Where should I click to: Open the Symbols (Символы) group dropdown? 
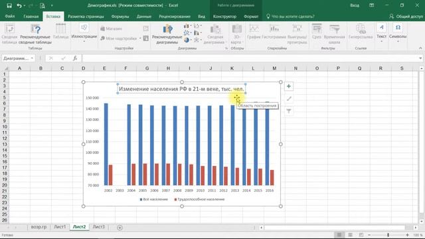398,33
